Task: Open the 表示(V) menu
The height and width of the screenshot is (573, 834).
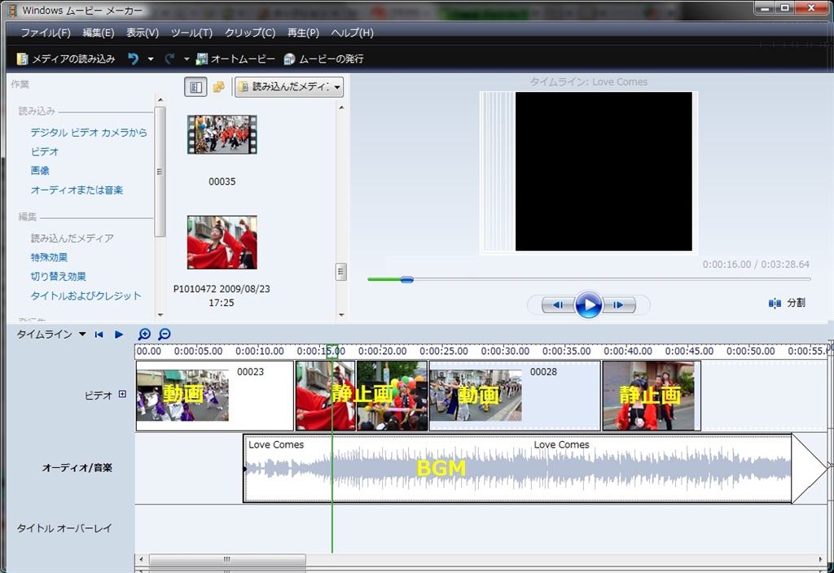Action: 143,33
